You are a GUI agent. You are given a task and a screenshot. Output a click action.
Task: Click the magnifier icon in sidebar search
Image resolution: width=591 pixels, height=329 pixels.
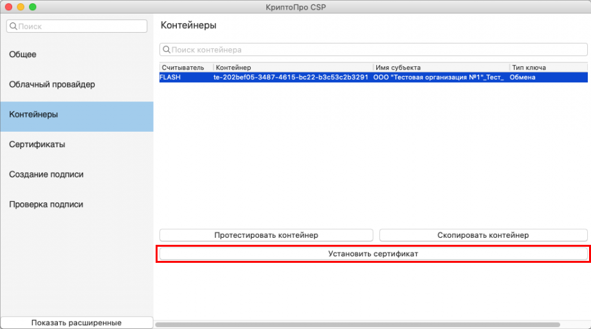tap(14, 26)
